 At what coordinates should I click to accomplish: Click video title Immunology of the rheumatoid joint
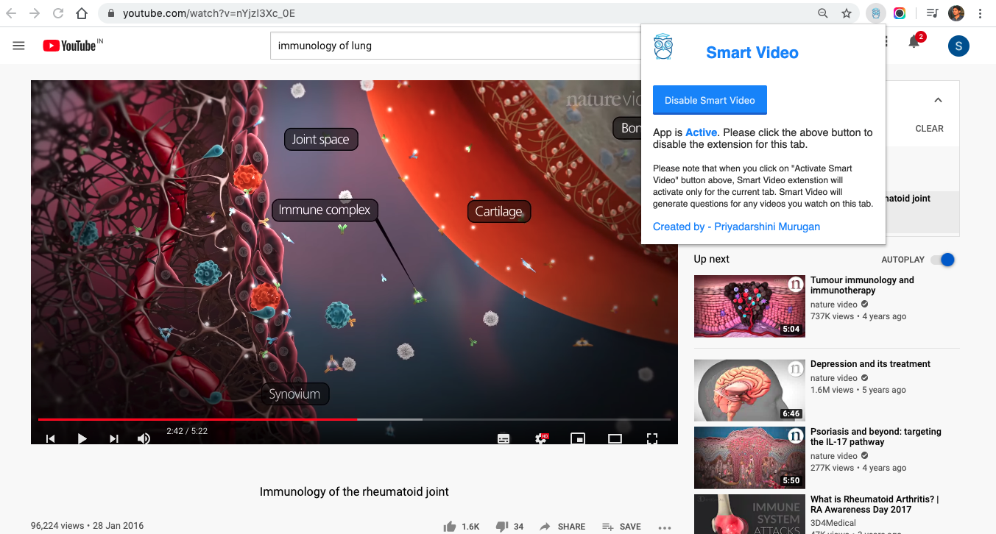[354, 491]
